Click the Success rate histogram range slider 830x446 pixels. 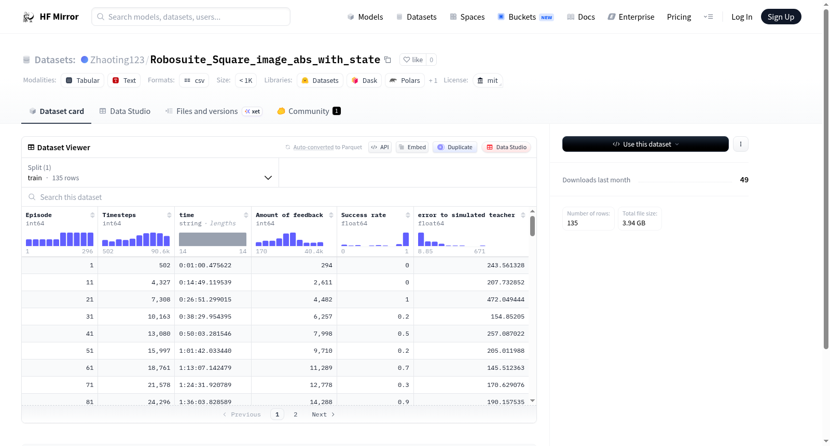coord(375,239)
